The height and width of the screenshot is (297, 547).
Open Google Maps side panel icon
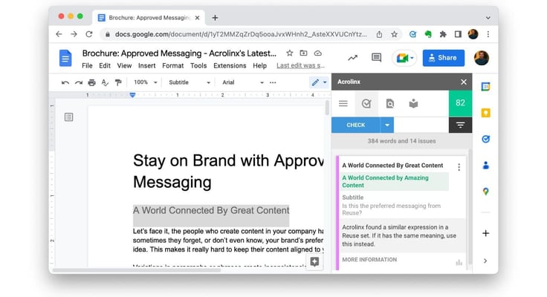(485, 192)
